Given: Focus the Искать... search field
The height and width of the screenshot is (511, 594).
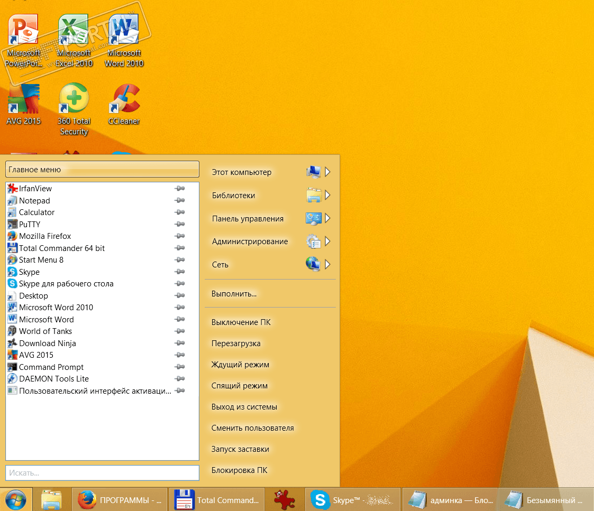Looking at the screenshot, I should (x=102, y=473).
